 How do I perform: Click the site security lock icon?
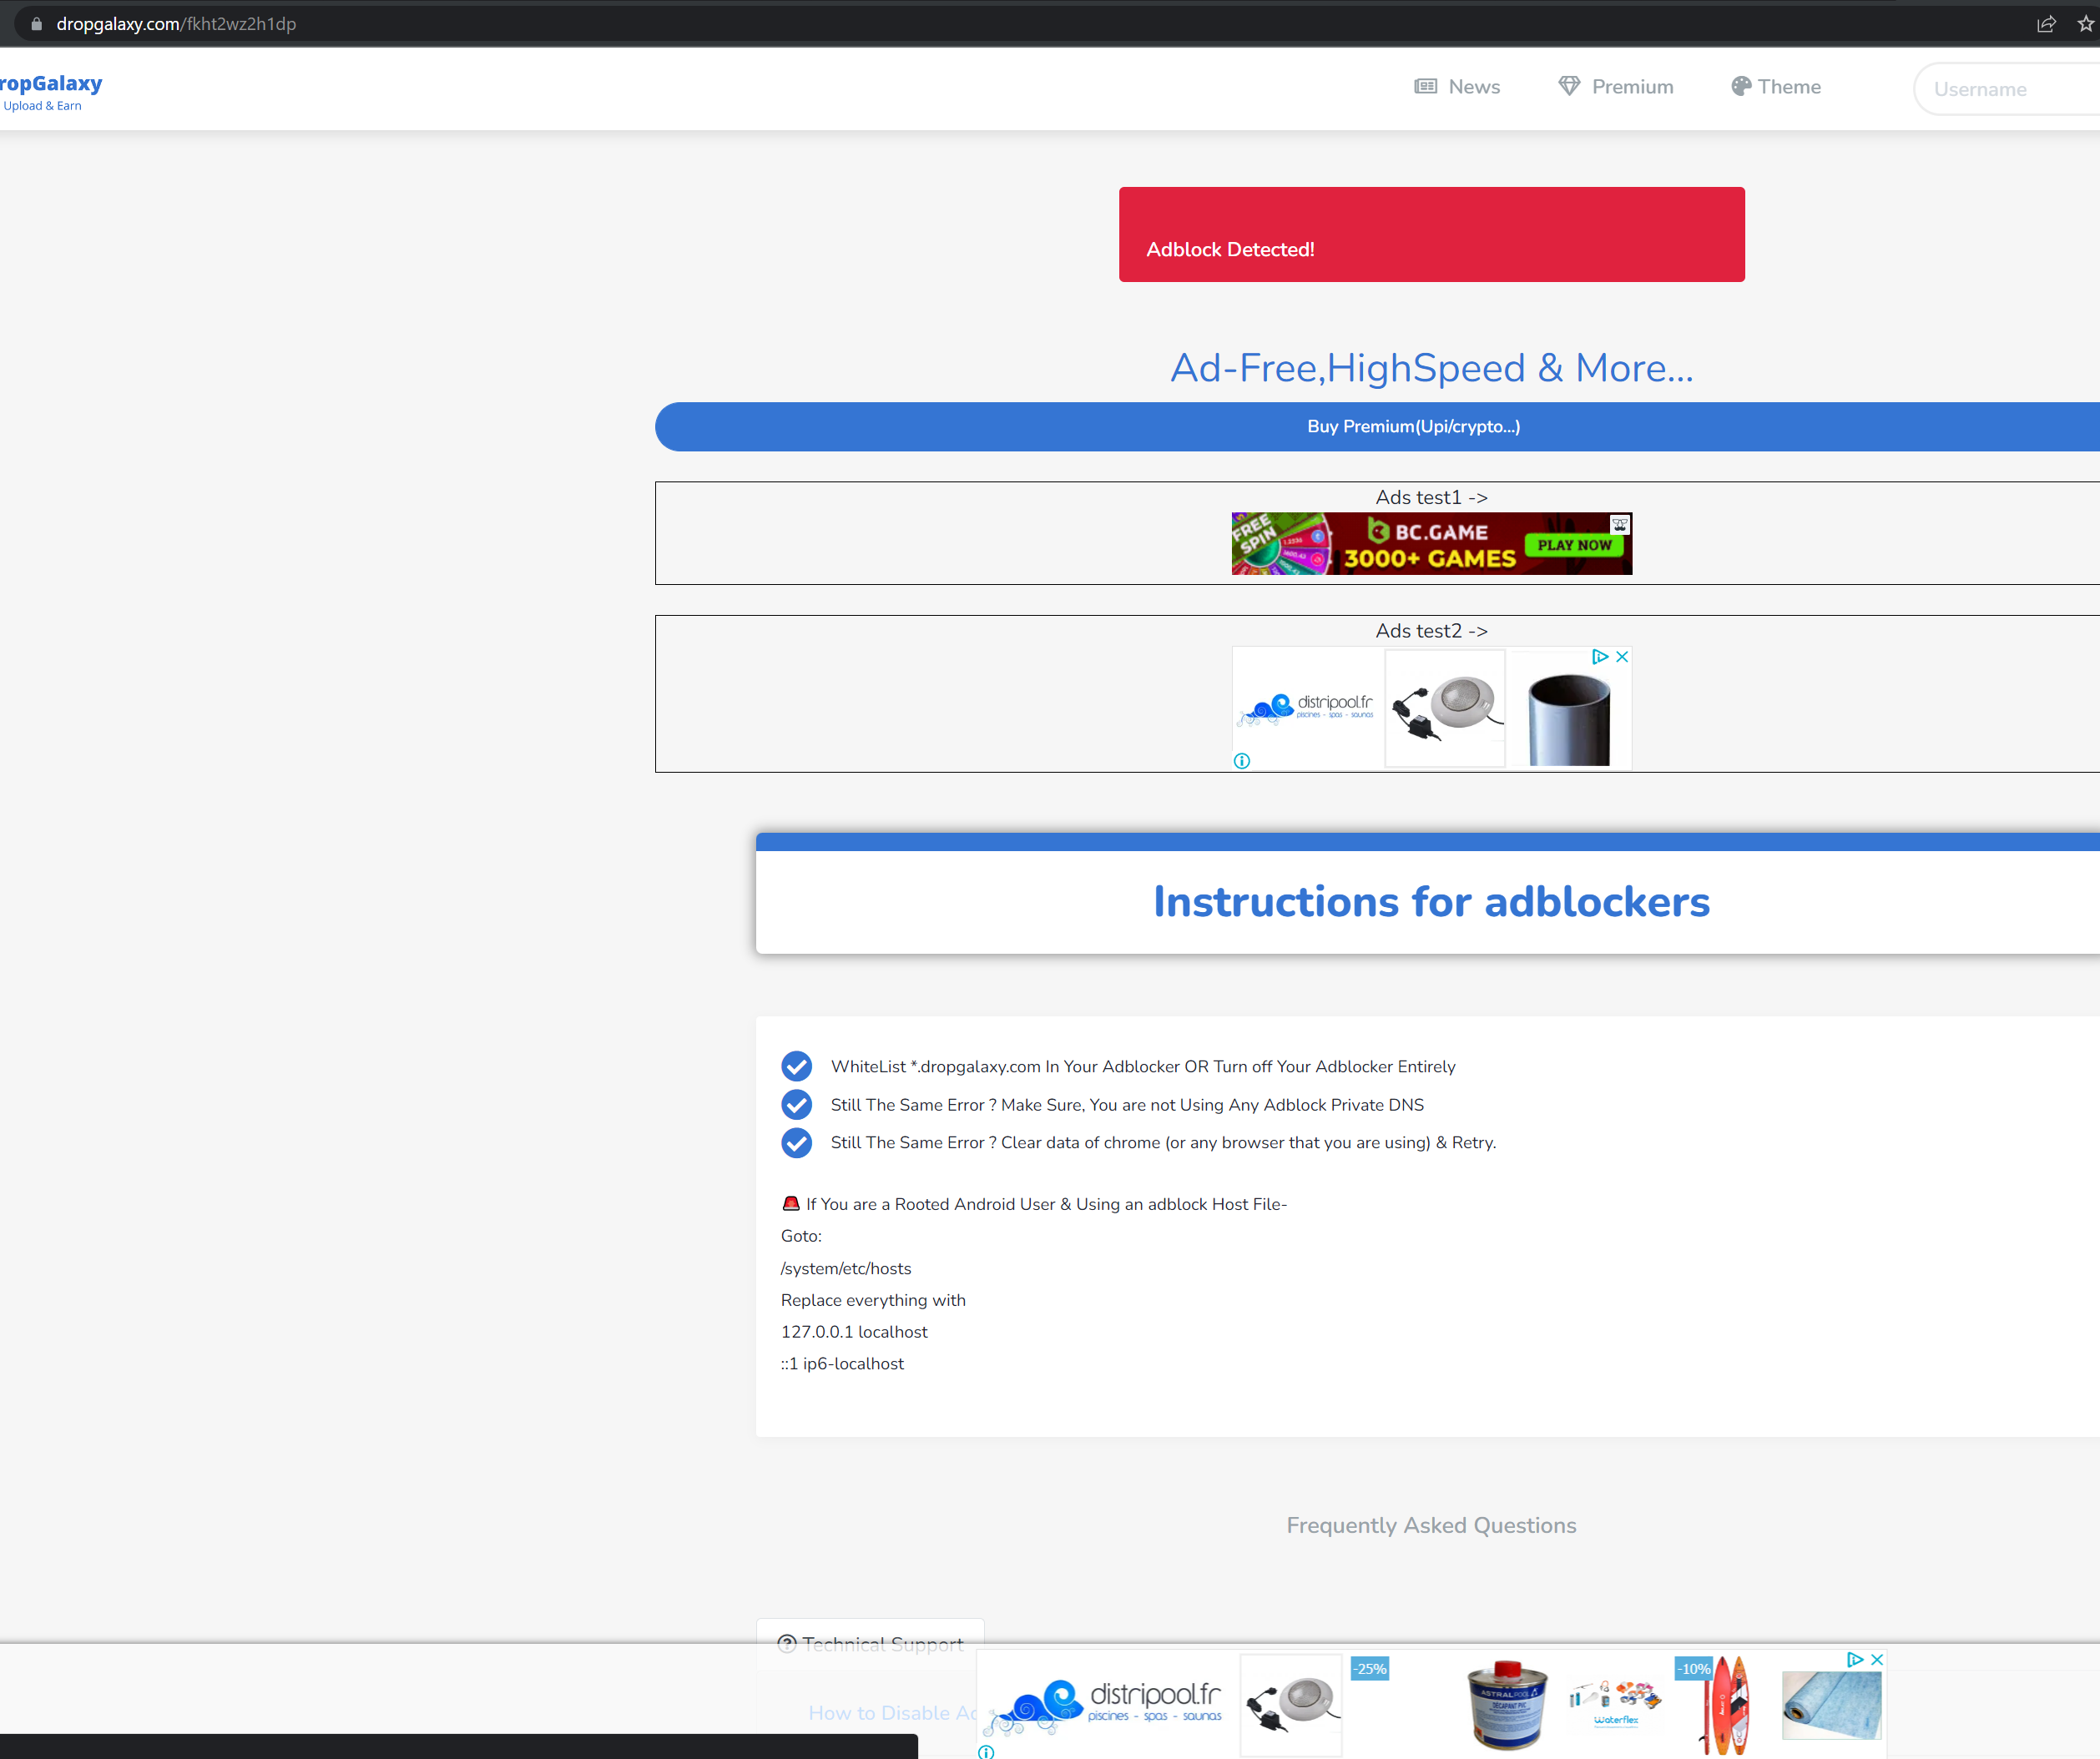(36, 23)
